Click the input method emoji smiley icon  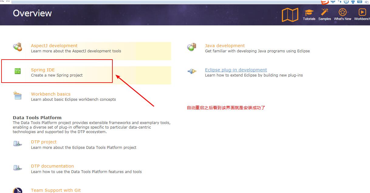pos(346,2)
